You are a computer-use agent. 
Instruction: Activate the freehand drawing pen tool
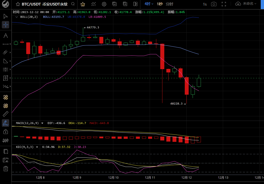click(6, 123)
